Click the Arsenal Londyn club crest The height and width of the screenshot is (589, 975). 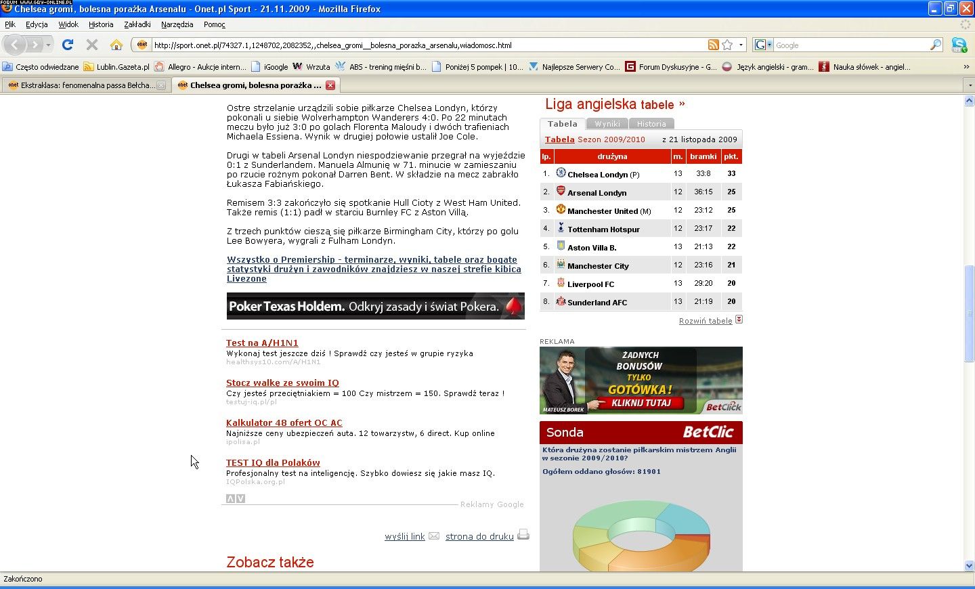561,191
